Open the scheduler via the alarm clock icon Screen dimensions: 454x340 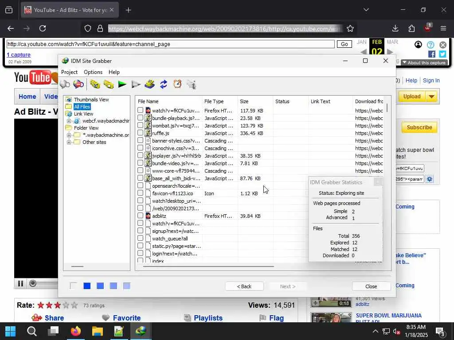(x=177, y=85)
